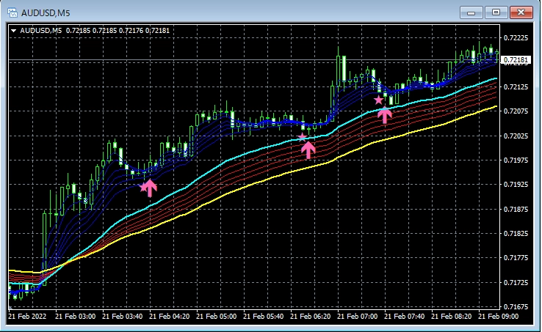
Task: Click the pink up arrow near 06:20
Action: click(x=308, y=150)
